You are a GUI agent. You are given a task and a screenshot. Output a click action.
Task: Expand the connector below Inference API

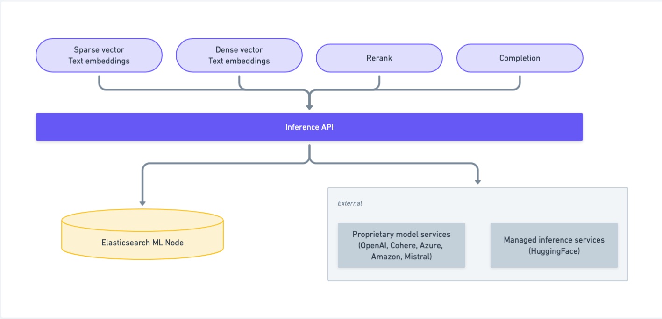pos(309,154)
